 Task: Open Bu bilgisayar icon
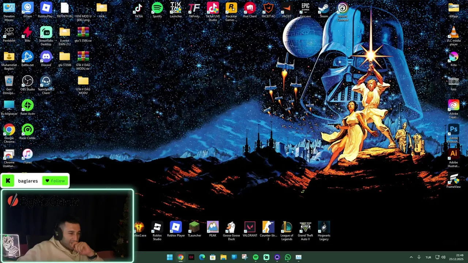(9, 107)
